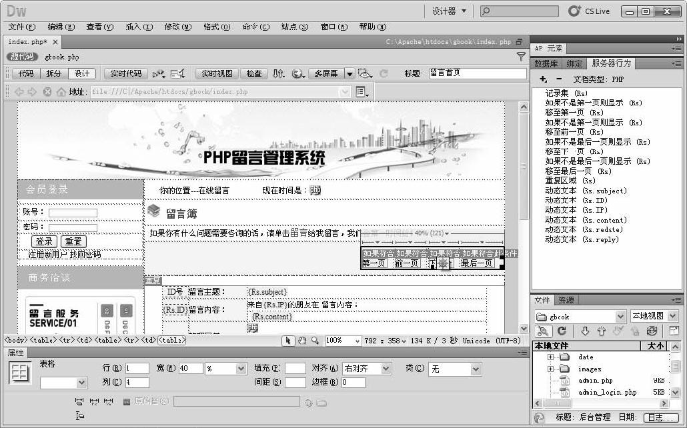
Task: Click minus icon to remove server behavior
Action: [x=559, y=79]
